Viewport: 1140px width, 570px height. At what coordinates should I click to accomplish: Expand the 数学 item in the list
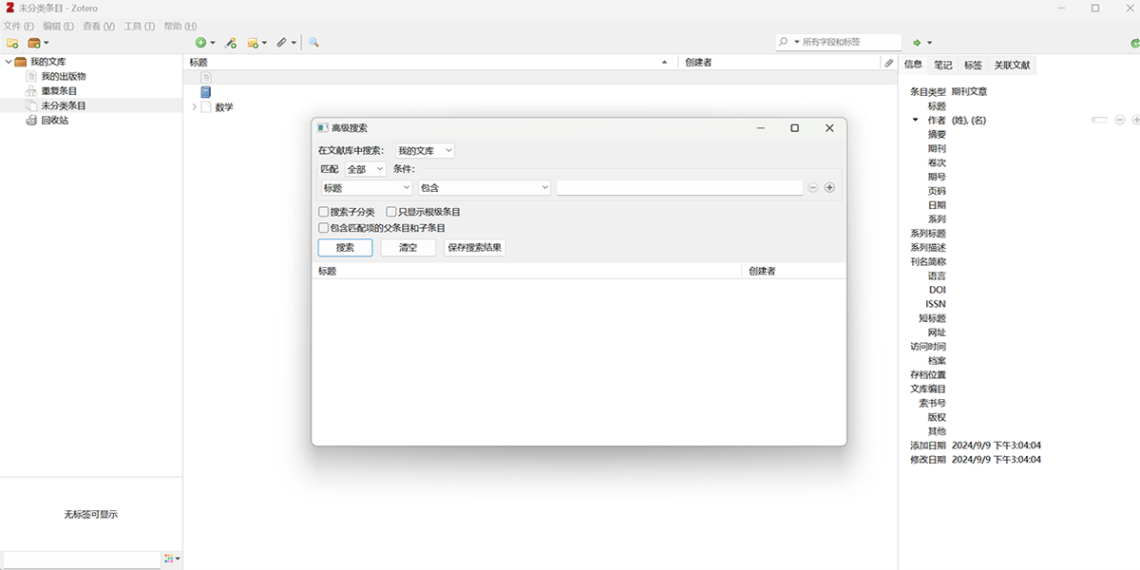[x=195, y=107]
